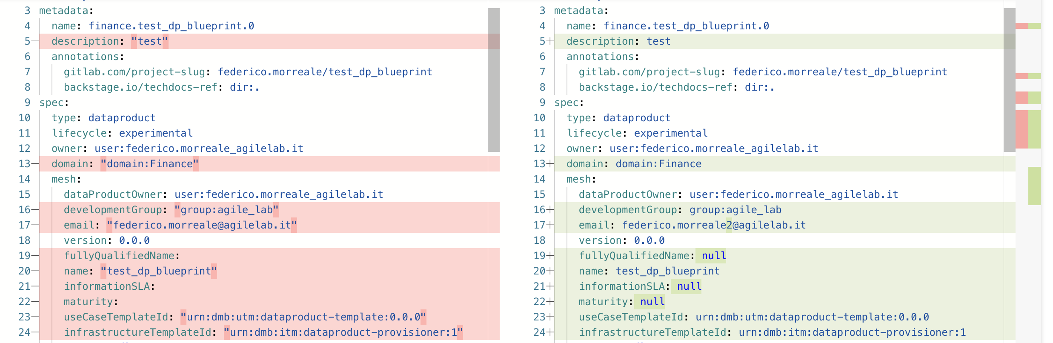Click added federico.morreale2@agilelab.it email value

(714, 225)
